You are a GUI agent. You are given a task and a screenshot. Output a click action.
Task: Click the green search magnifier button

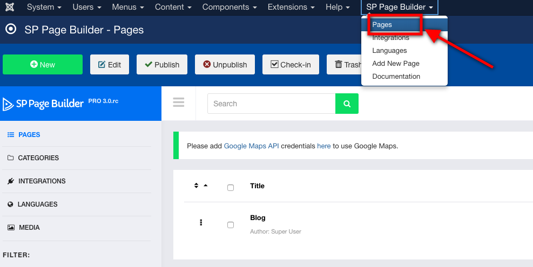pos(347,104)
